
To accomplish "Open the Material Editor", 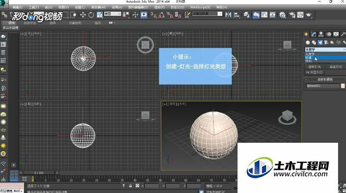I will point(282,15).
